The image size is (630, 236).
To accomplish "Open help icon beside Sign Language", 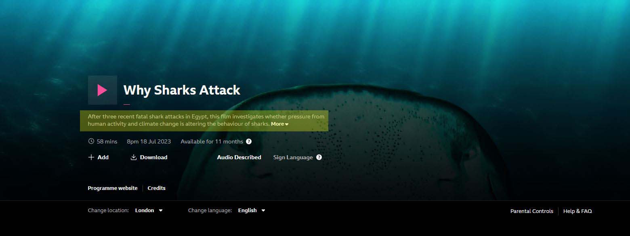I will coord(319,157).
